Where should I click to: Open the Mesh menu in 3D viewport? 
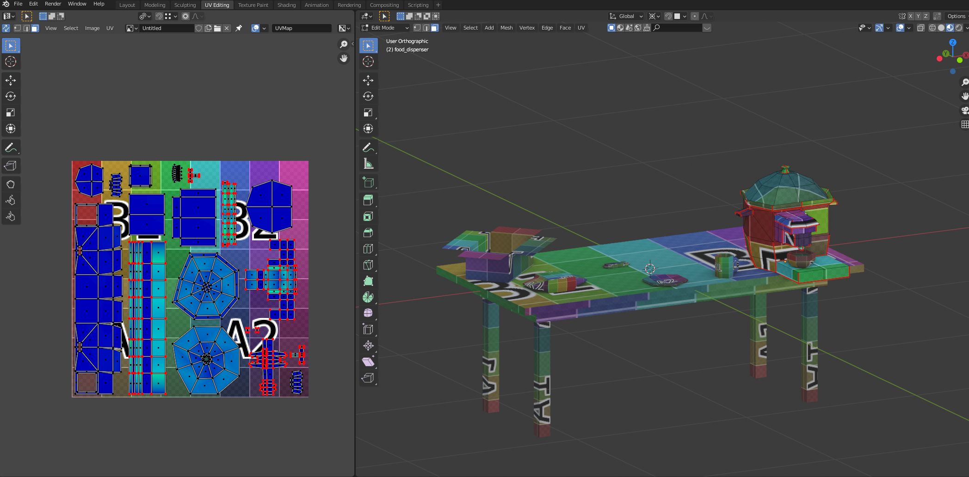pyautogui.click(x=506, y=28)
